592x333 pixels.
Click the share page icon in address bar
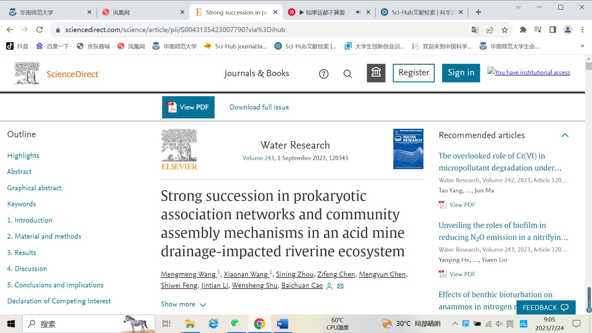tap(490, 30)
